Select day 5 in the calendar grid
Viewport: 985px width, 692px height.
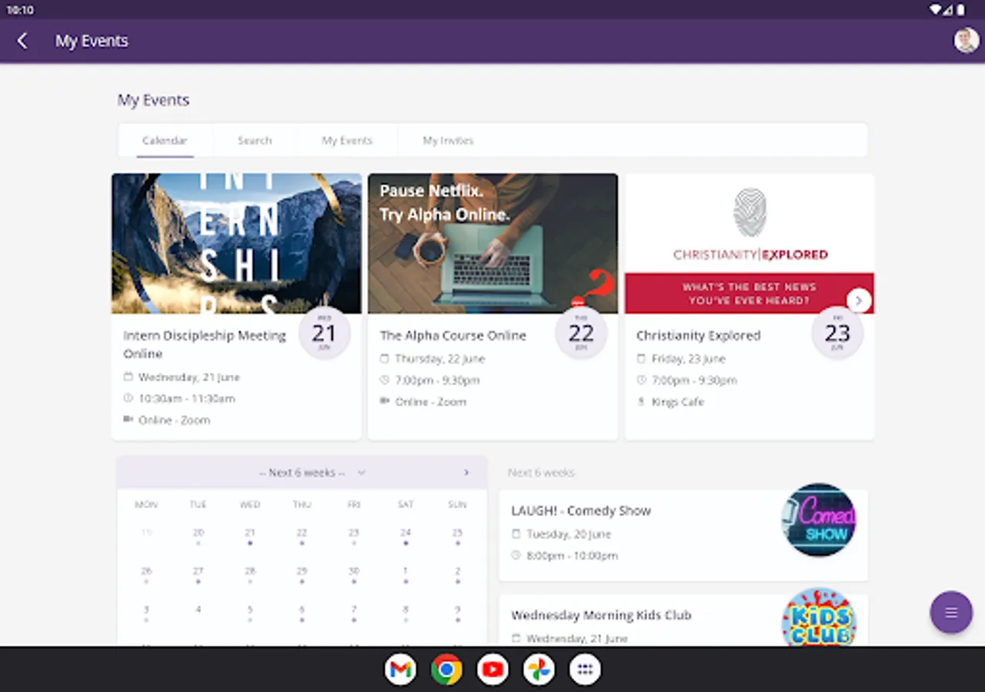(250, 610)
